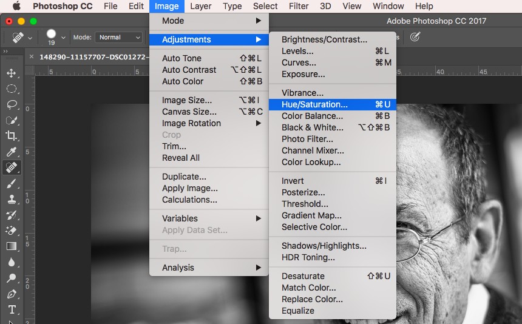
Task: Select the Healing Brush tool in toolbar
Action: (12, 167)
